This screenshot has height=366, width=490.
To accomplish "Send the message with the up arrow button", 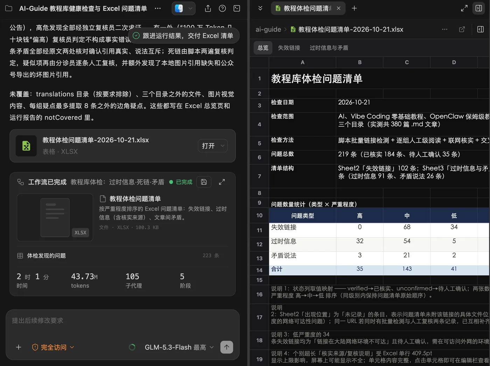I will 227,347.
